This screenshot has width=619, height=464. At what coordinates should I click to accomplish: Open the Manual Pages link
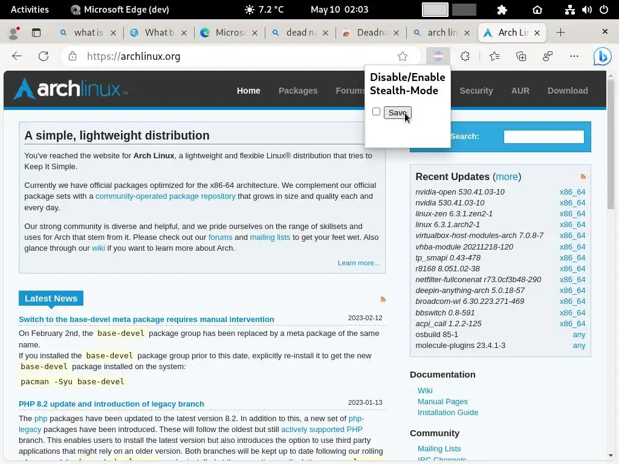tap(442, 401)
